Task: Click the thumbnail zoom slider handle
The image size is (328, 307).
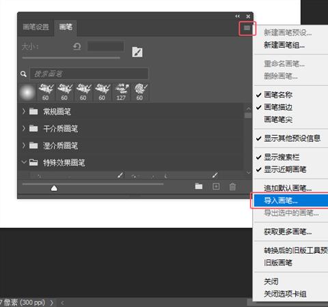Action: [x=54, y=188]
